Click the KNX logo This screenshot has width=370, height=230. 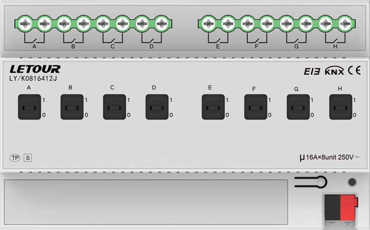[334, 71]
